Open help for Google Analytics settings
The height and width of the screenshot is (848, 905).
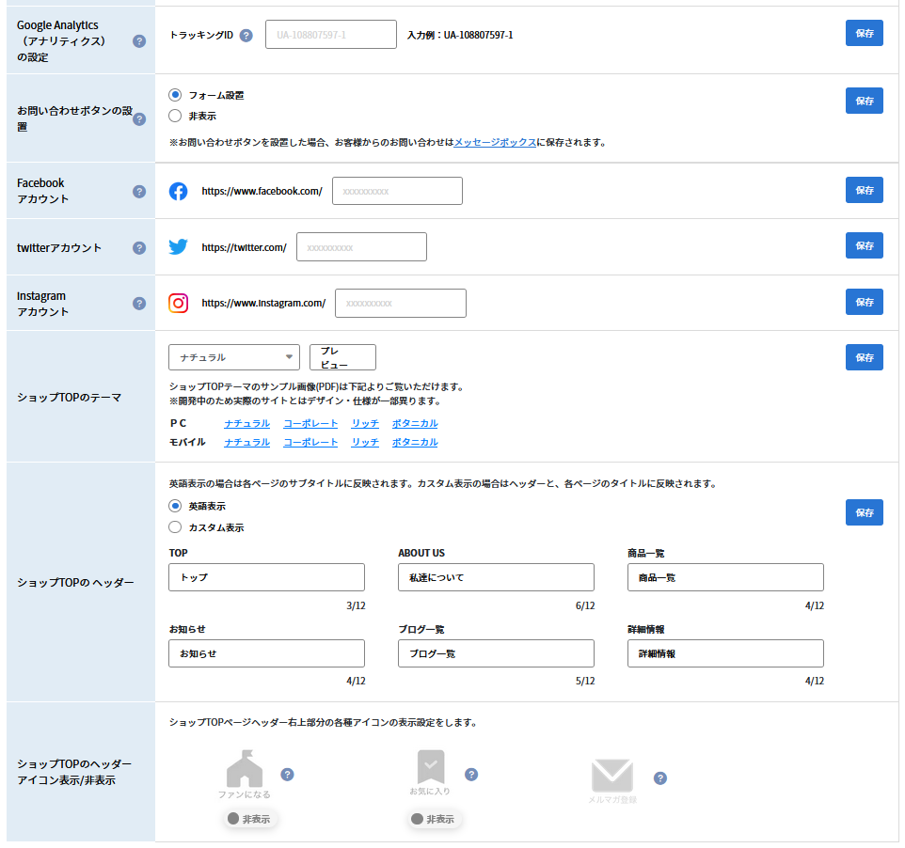click(139, 41)
